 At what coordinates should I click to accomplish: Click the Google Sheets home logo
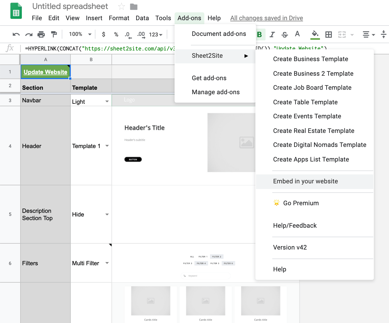tap(16, 11)
